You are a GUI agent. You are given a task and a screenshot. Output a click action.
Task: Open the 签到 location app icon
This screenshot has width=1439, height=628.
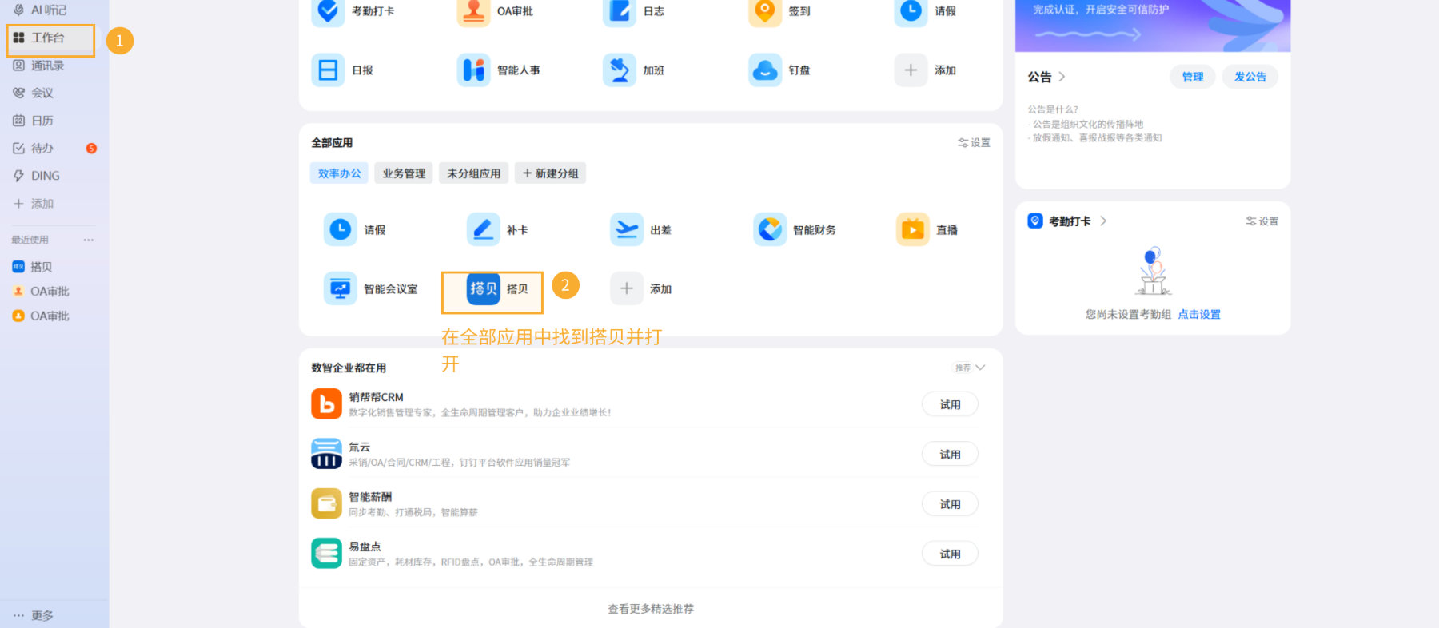[765, 11]
